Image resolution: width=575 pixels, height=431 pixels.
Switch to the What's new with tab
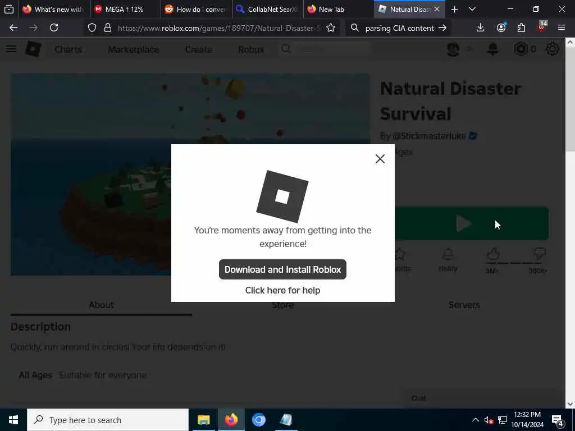[x=53, y=10]
